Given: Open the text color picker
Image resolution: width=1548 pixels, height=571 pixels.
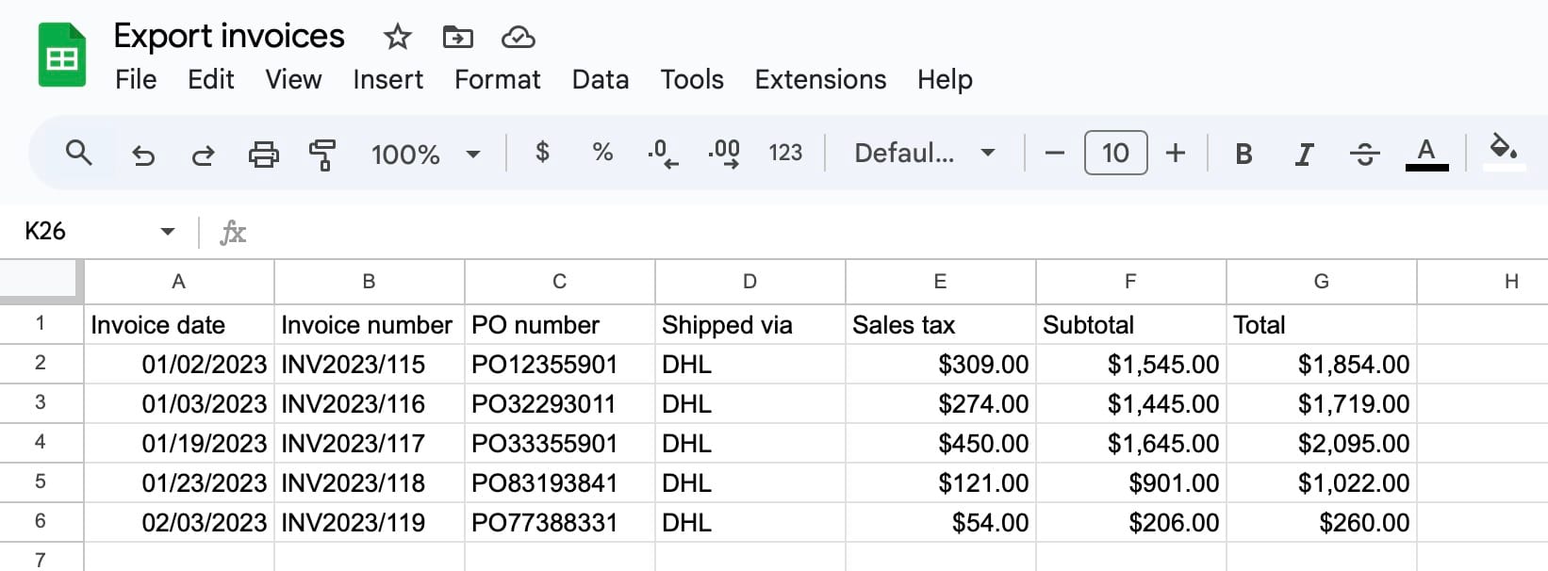Looking at the screenshot, I should pyautogui.click(x=1426, y=154).
